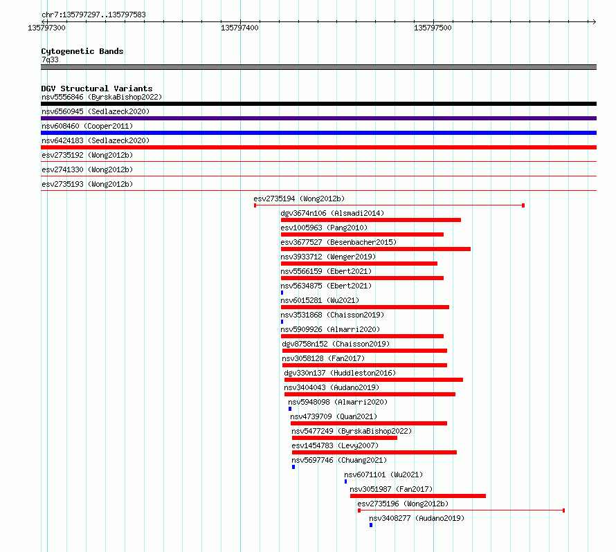Open esv2735194 (Wong2012b) variant label
The image size is (616, 552).
299,199
